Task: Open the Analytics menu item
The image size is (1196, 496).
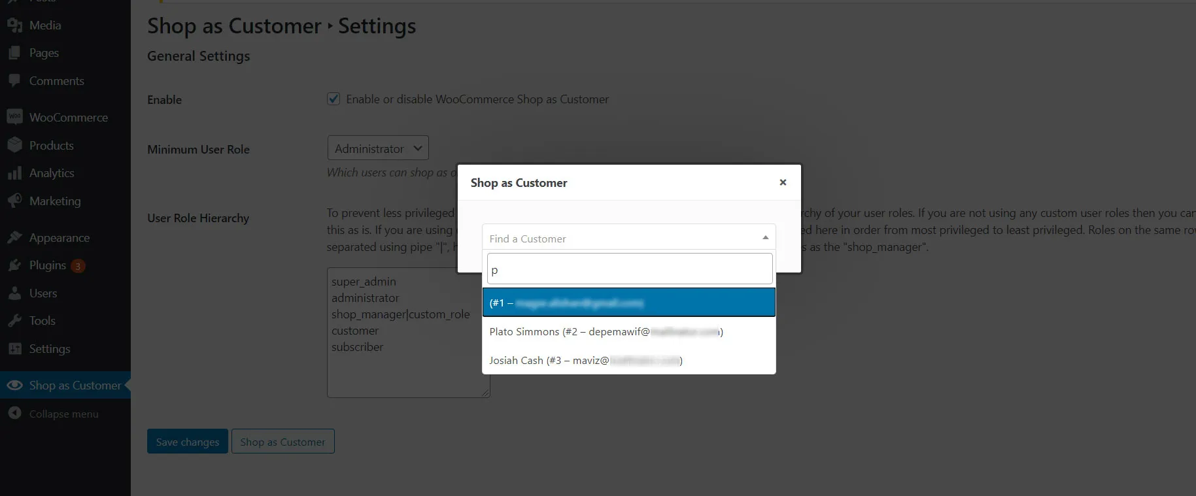Action: coord(65,173)
